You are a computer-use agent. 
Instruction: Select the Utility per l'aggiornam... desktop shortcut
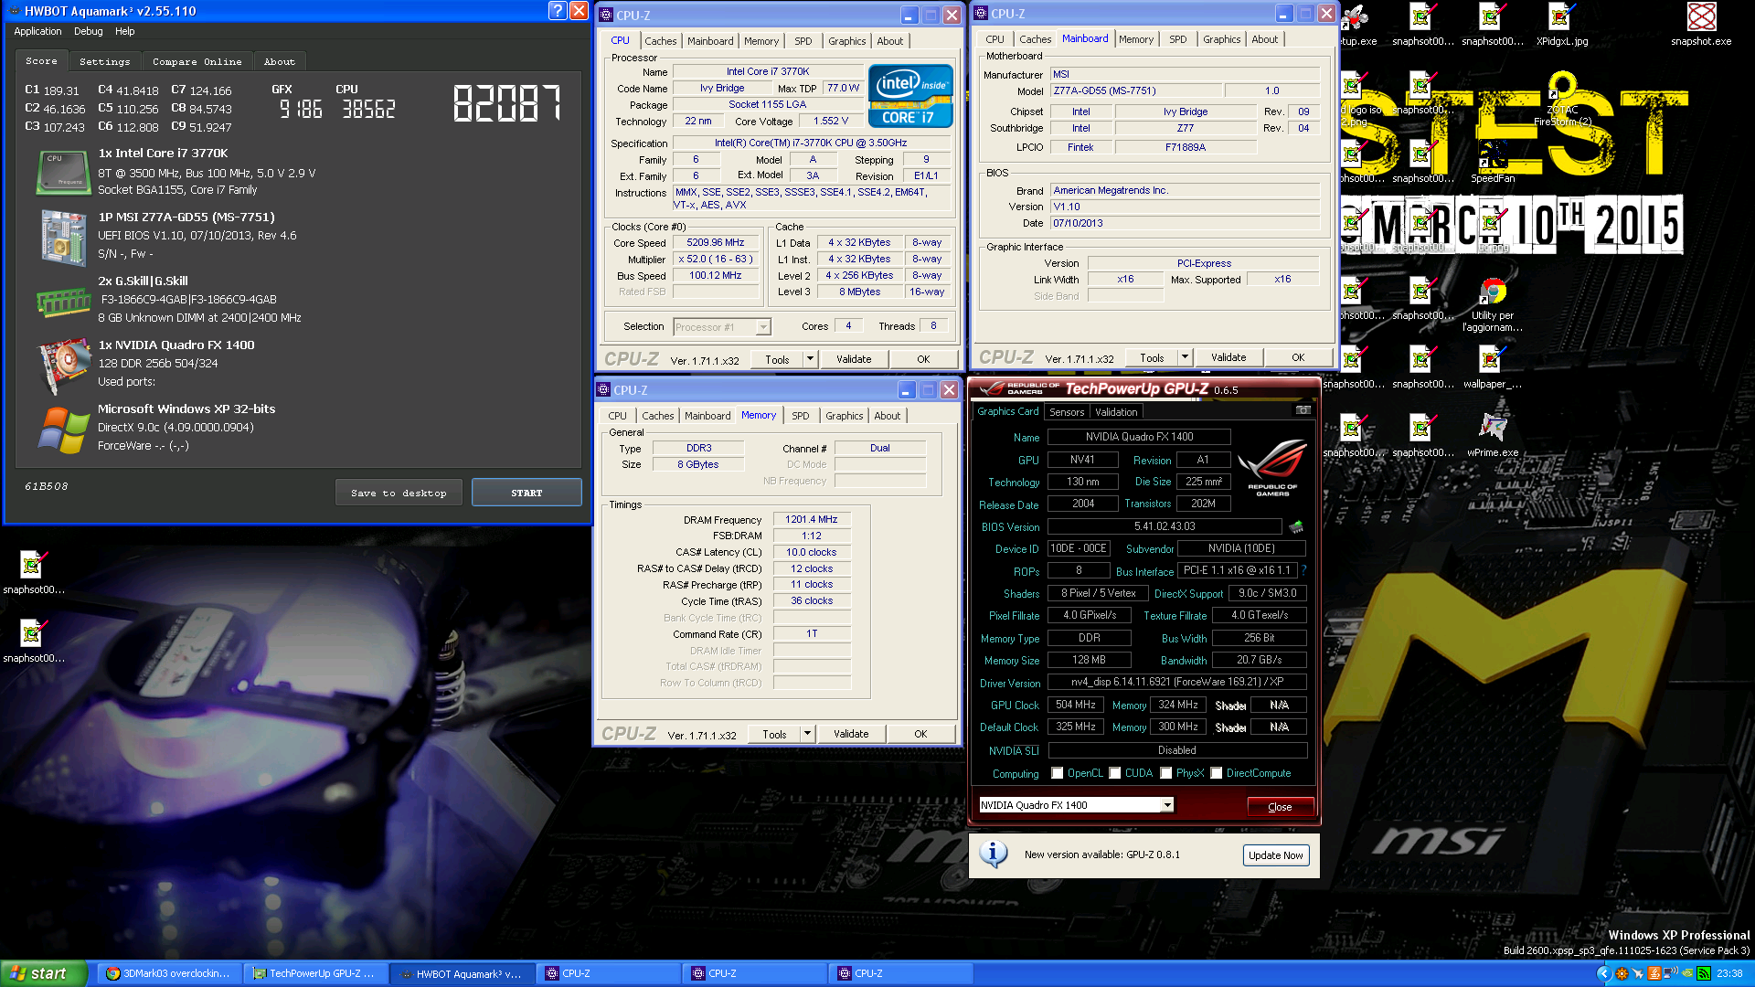tap(1493, 305)
